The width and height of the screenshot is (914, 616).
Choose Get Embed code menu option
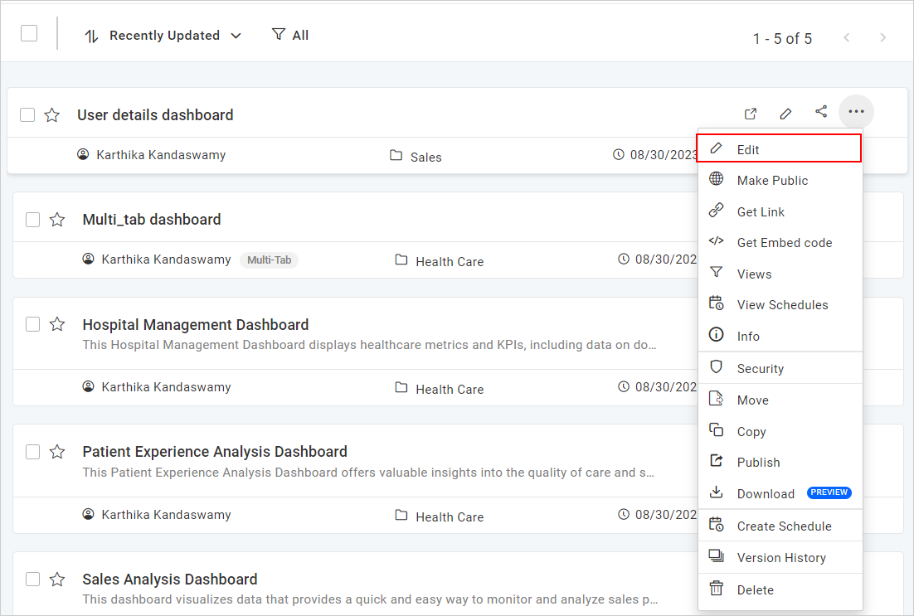[784, 243]
